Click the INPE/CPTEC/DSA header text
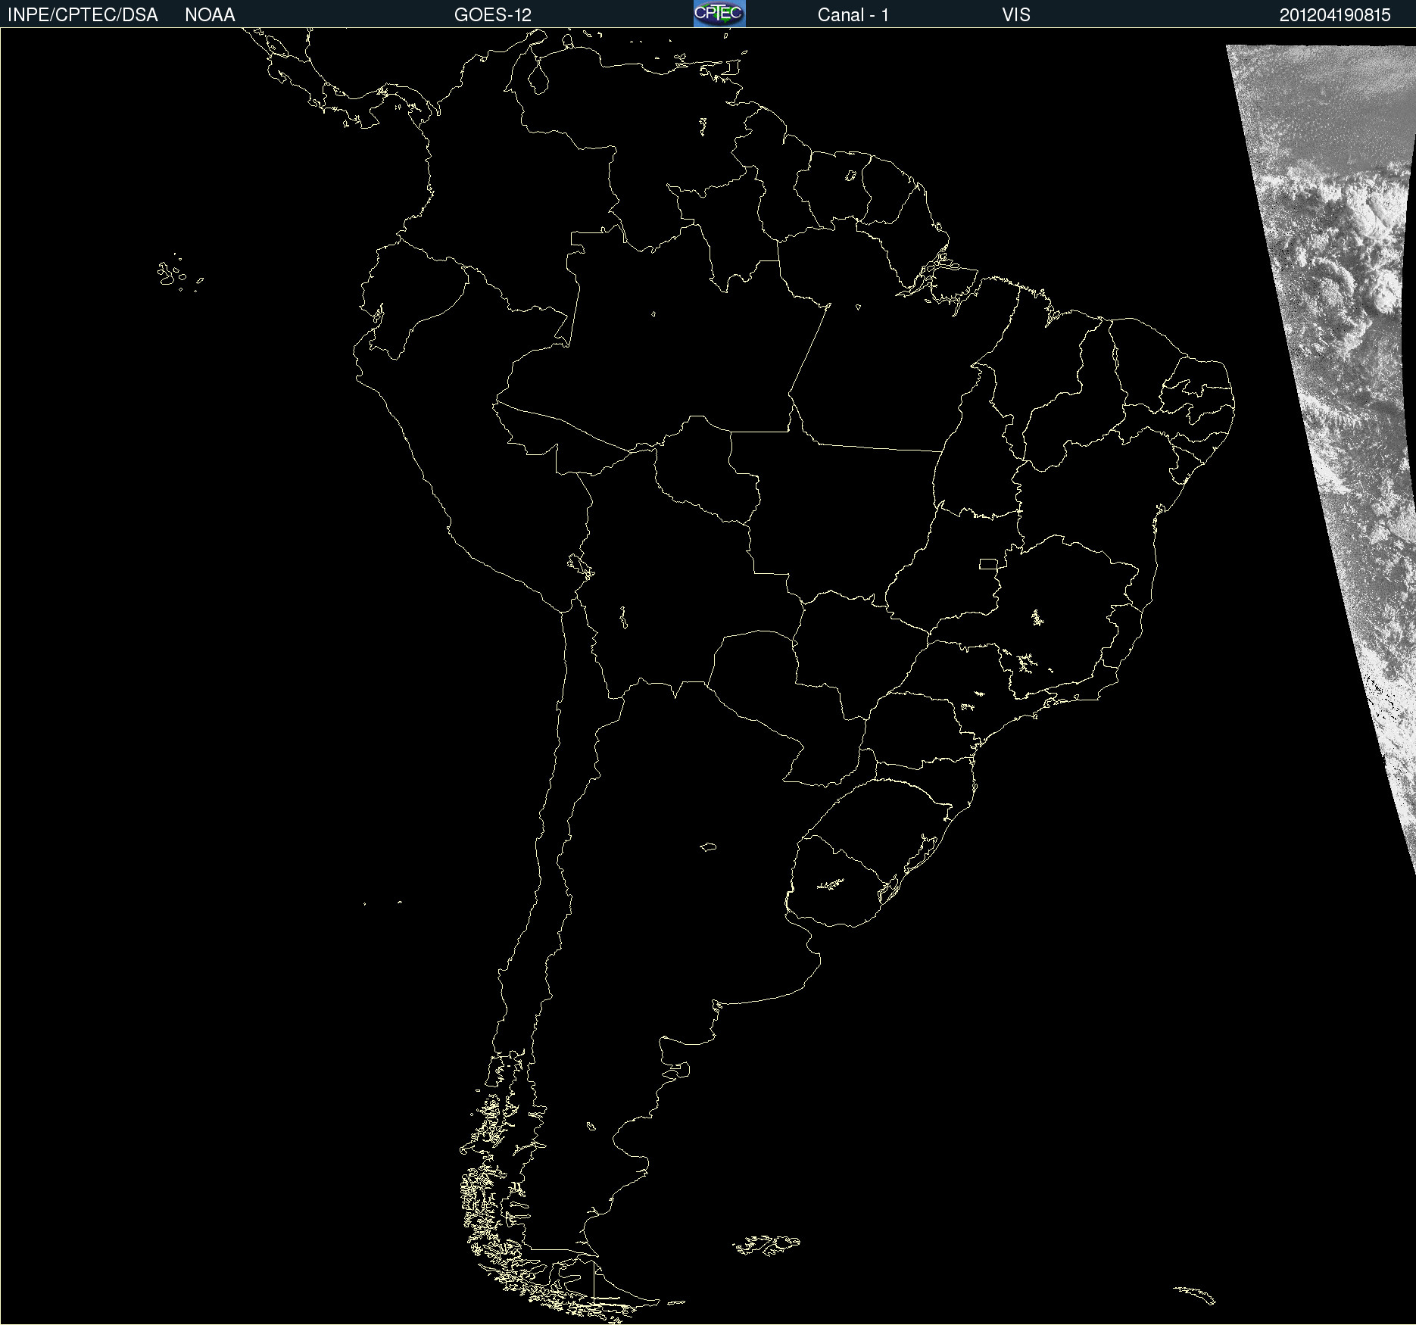 83,15
